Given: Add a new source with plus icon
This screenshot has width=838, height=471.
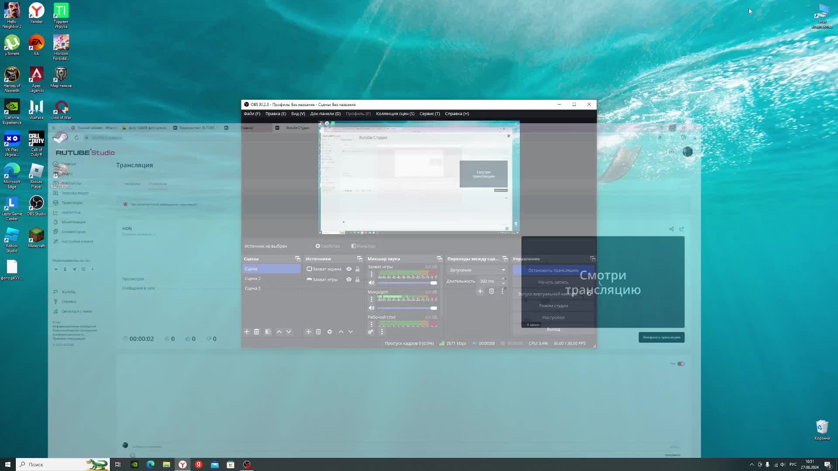Looking at the screenshot, I should coord(309,332).
